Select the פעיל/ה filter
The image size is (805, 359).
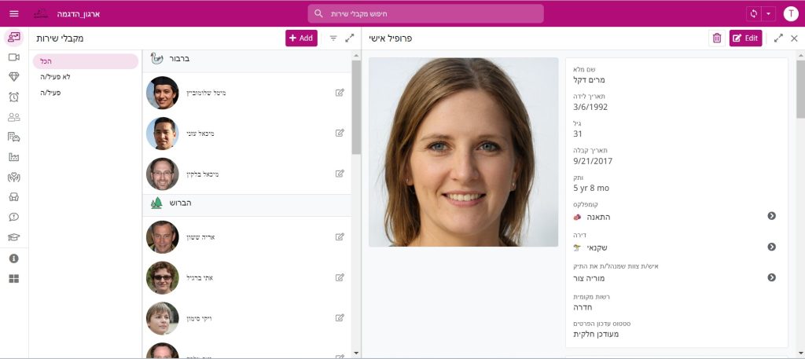coord(86,93)
